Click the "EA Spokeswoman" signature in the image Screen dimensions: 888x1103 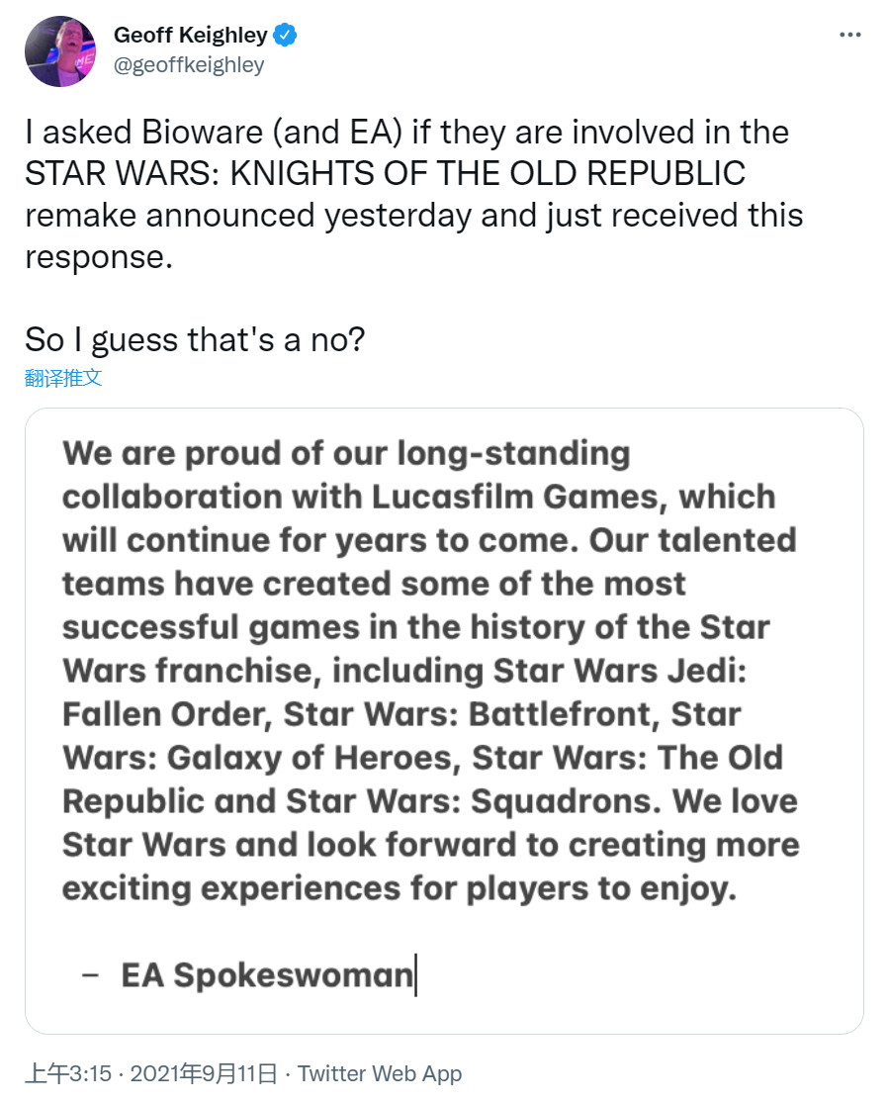pos(267,974)
